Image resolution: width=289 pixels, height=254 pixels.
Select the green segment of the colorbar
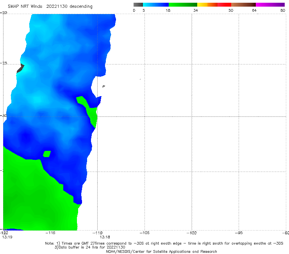[183, 5]
